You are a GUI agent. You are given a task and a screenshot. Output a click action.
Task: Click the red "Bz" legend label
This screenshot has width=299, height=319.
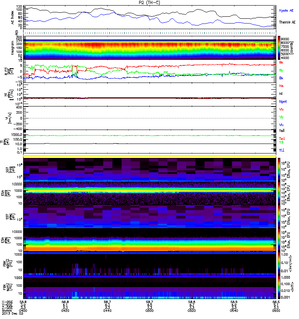click(x=281, y=62)
